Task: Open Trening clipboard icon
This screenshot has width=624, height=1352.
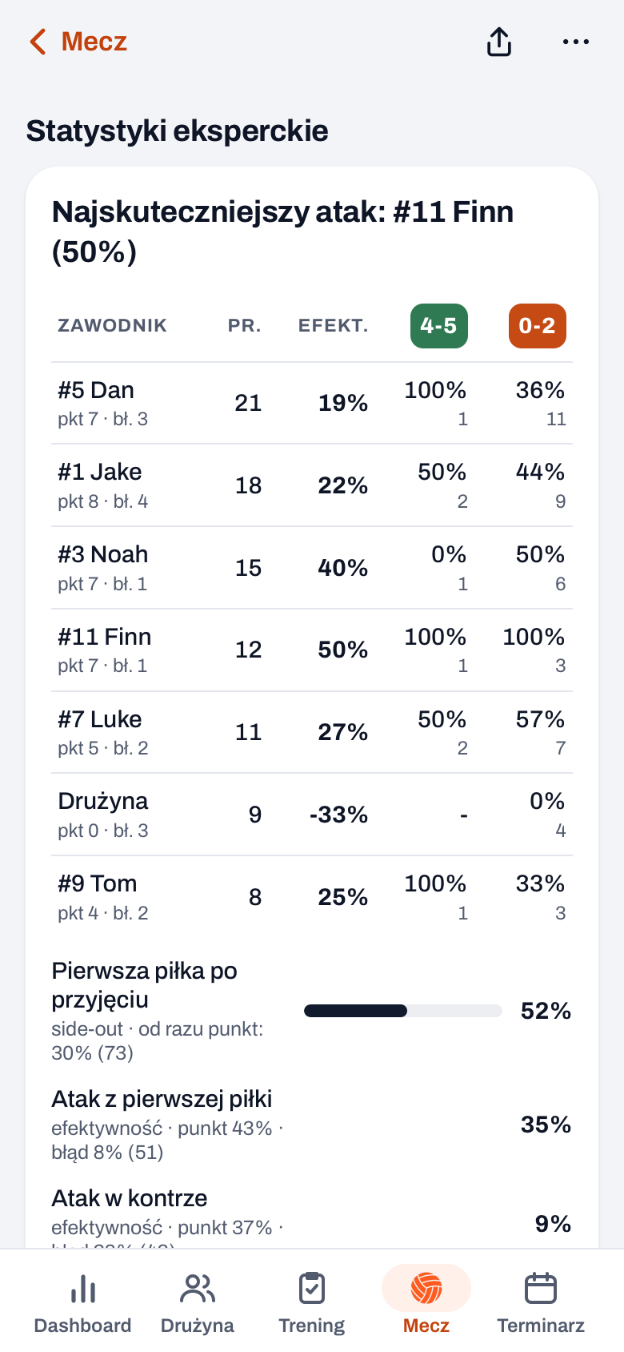Action: [312, 1289]
